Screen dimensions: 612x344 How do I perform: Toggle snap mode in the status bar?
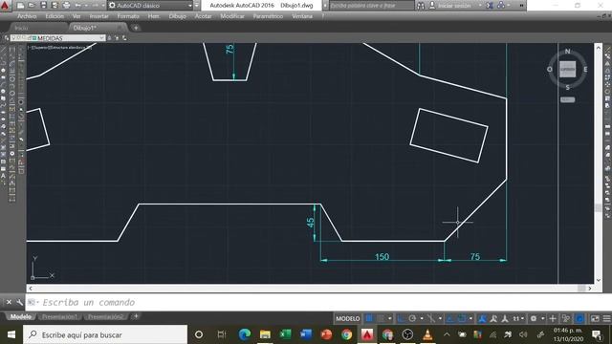click(381, 318)
